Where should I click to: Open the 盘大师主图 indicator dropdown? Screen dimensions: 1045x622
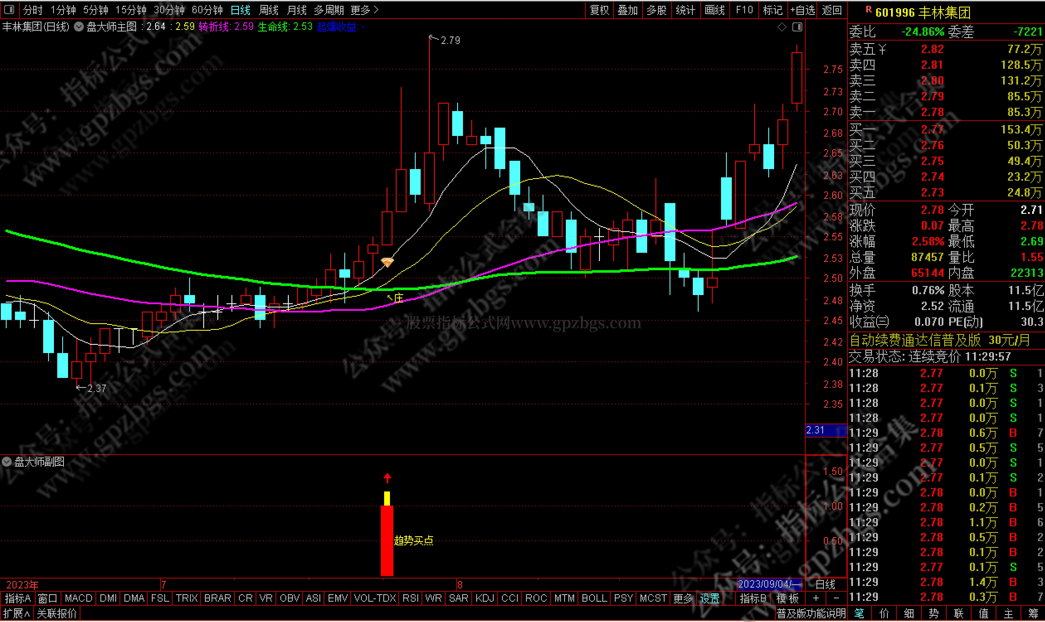point(78,27)
